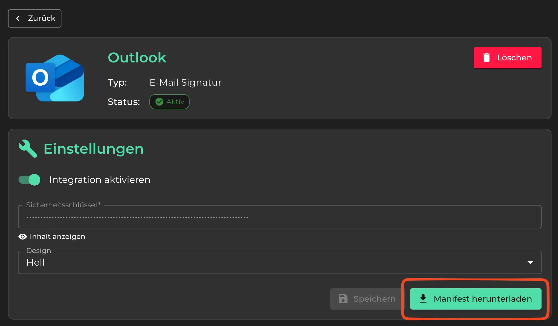558x326 pixels.
Task: Click the green checkmark in Aktiv badge
Action: coord(159,102)
